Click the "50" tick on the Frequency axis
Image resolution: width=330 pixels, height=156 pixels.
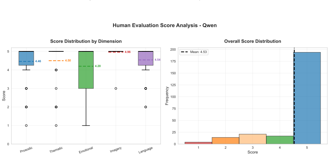click(174, 121)
